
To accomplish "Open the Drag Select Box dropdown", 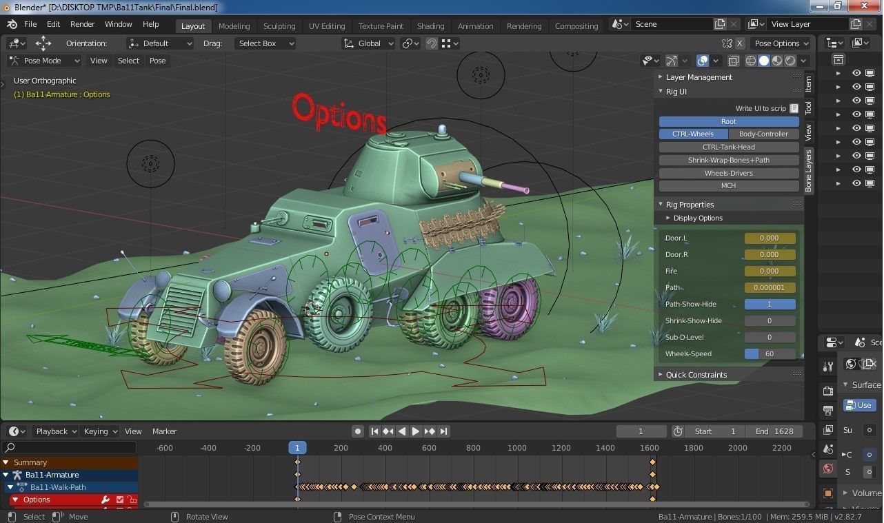I will point(264,43).
